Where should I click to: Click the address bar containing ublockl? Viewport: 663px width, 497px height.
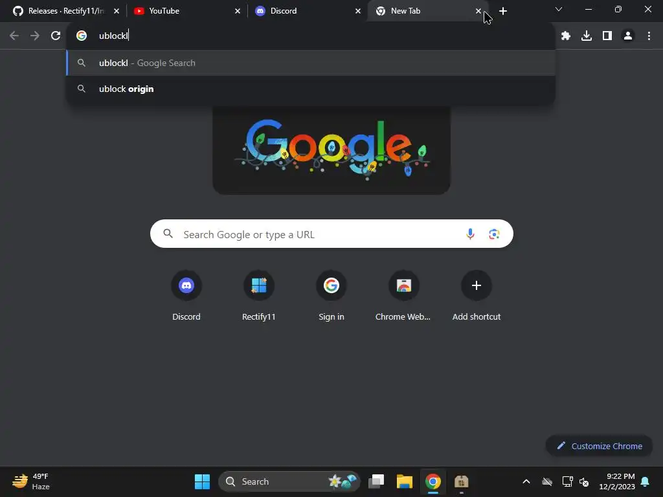click(311, 36)
